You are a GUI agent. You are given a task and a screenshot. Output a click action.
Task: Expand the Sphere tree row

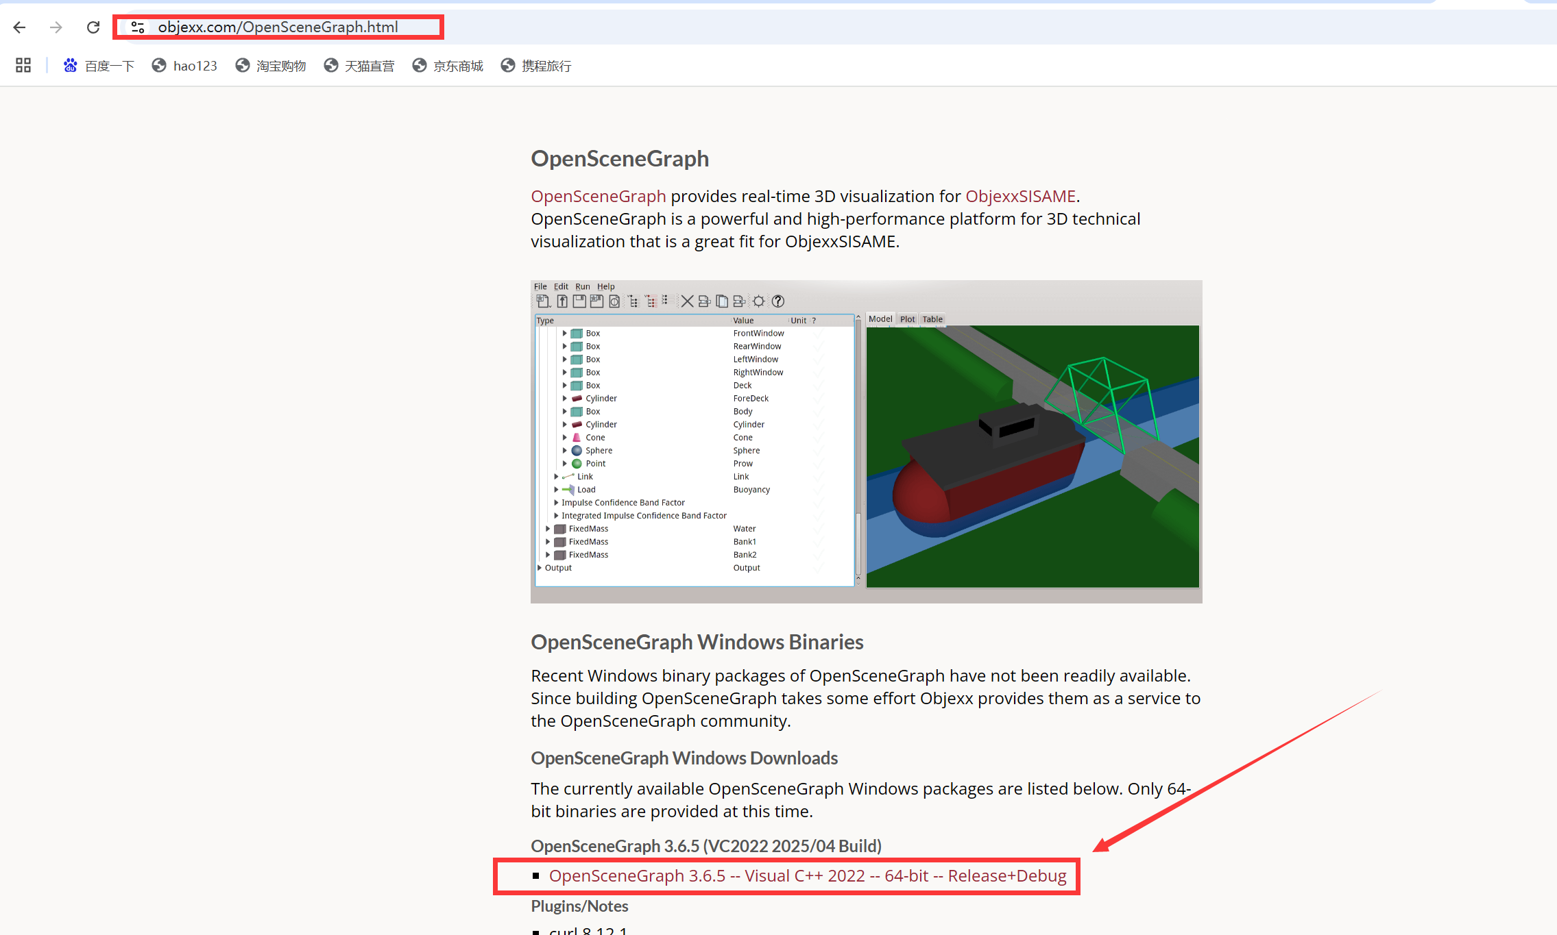tap(565, 451)
